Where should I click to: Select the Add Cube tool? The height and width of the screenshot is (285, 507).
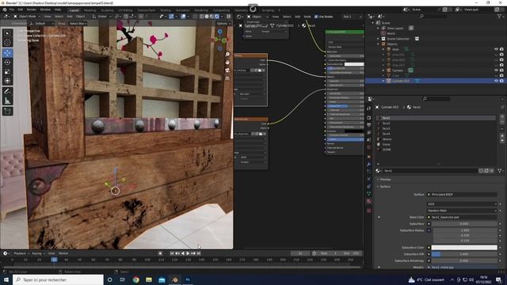7,112
